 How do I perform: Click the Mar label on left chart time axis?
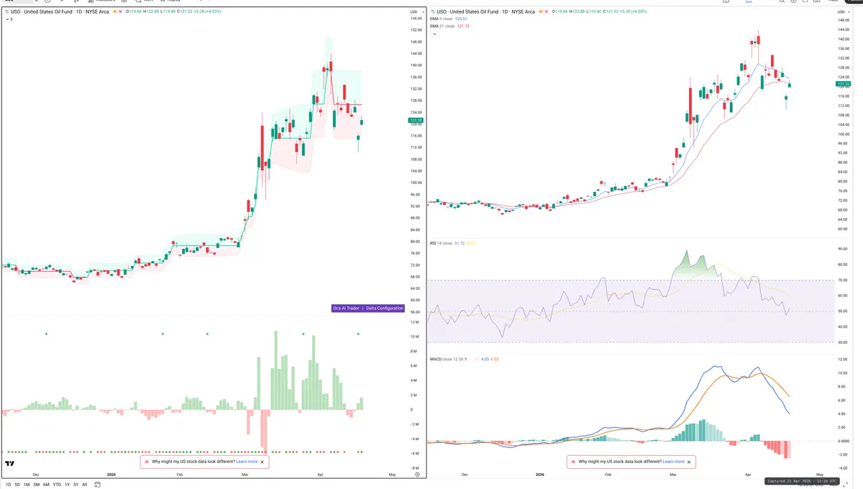(x=245, y=475)
